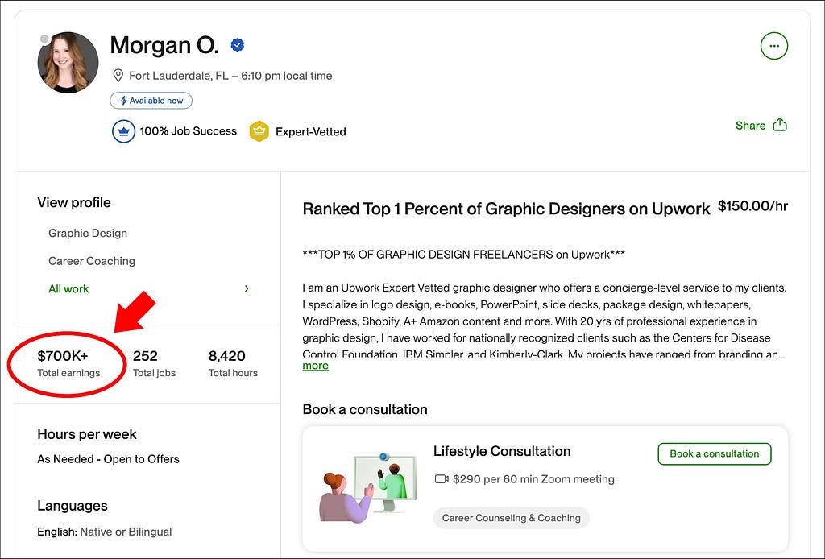Click the Book a consultation button
This screenshot has width=825, height=559.
click(715, 453)
